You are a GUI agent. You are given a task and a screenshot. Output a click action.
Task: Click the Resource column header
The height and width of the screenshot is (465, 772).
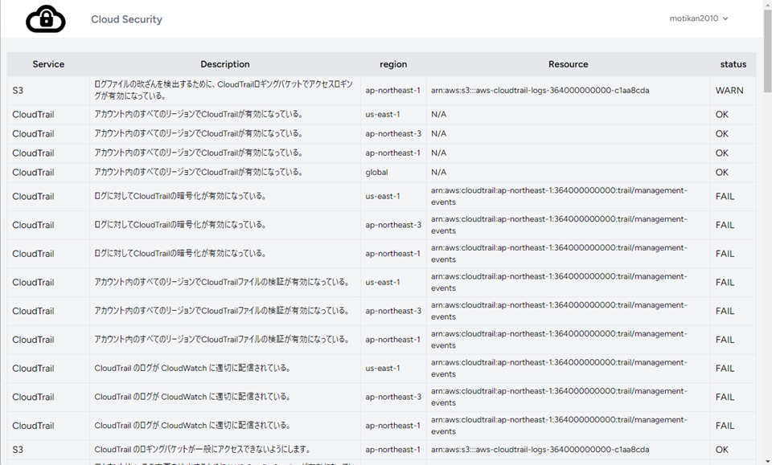[569, 64]
